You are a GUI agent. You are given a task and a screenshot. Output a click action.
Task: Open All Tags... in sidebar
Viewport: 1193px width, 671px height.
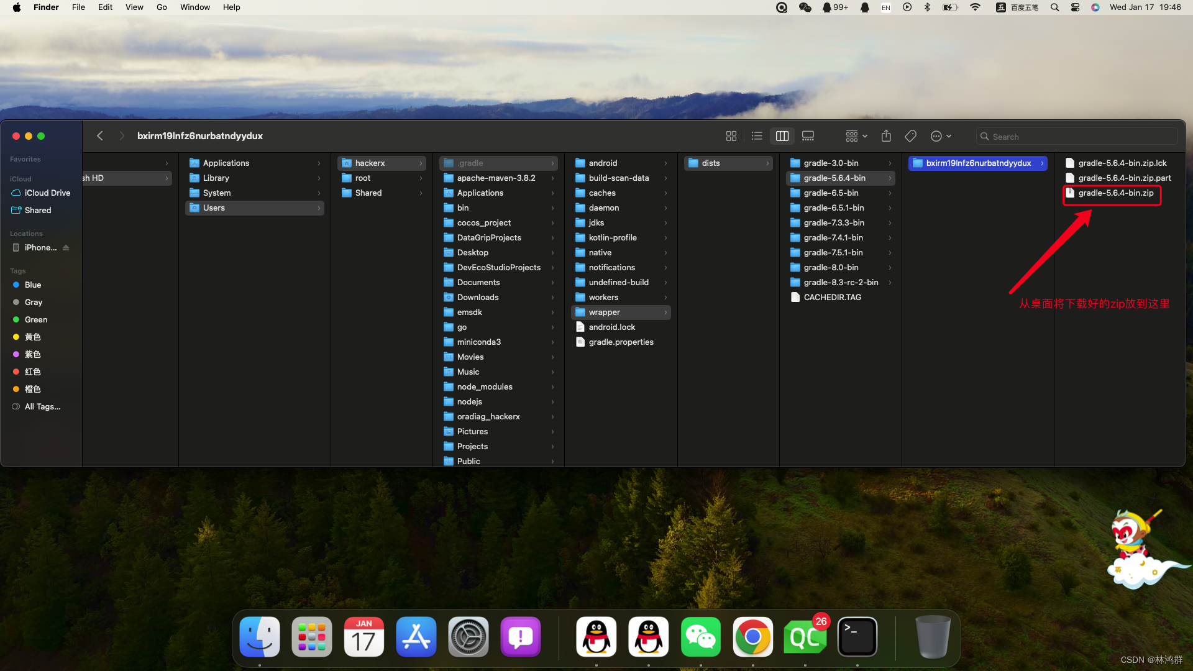pyautogui.click(x=42, y=407)
